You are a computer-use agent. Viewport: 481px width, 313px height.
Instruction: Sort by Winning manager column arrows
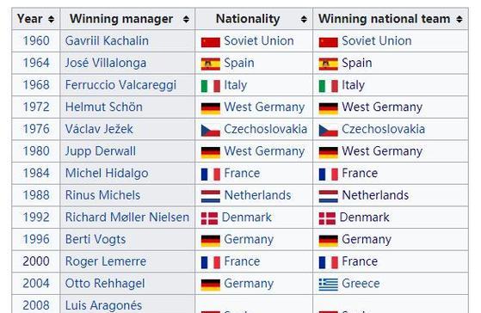(x=186, y=19)
